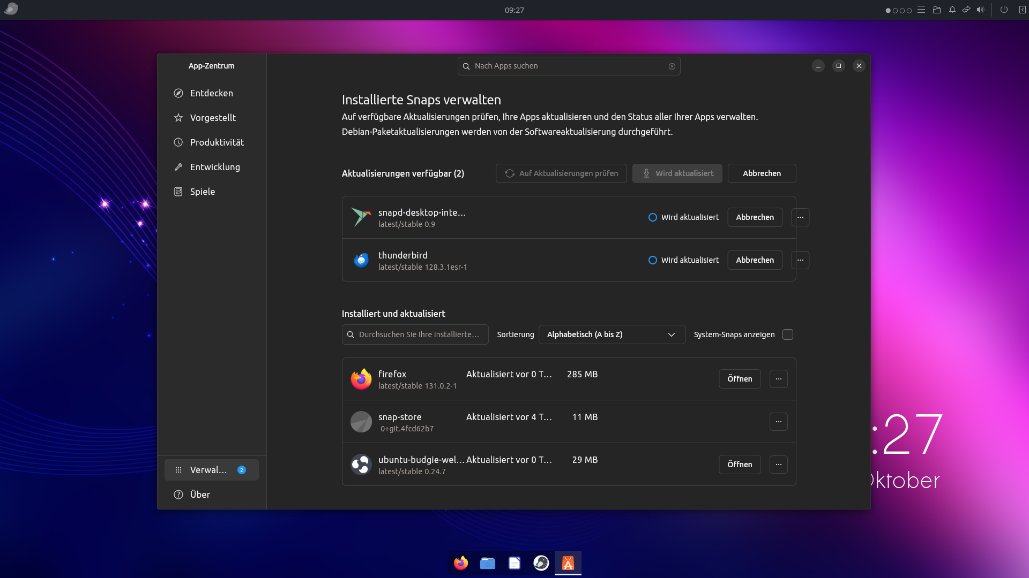Cancel the thunderbird update with Abbrechen
This screenshot has width=1029, height=578.
pyautogui.click(x=754, y=260)
